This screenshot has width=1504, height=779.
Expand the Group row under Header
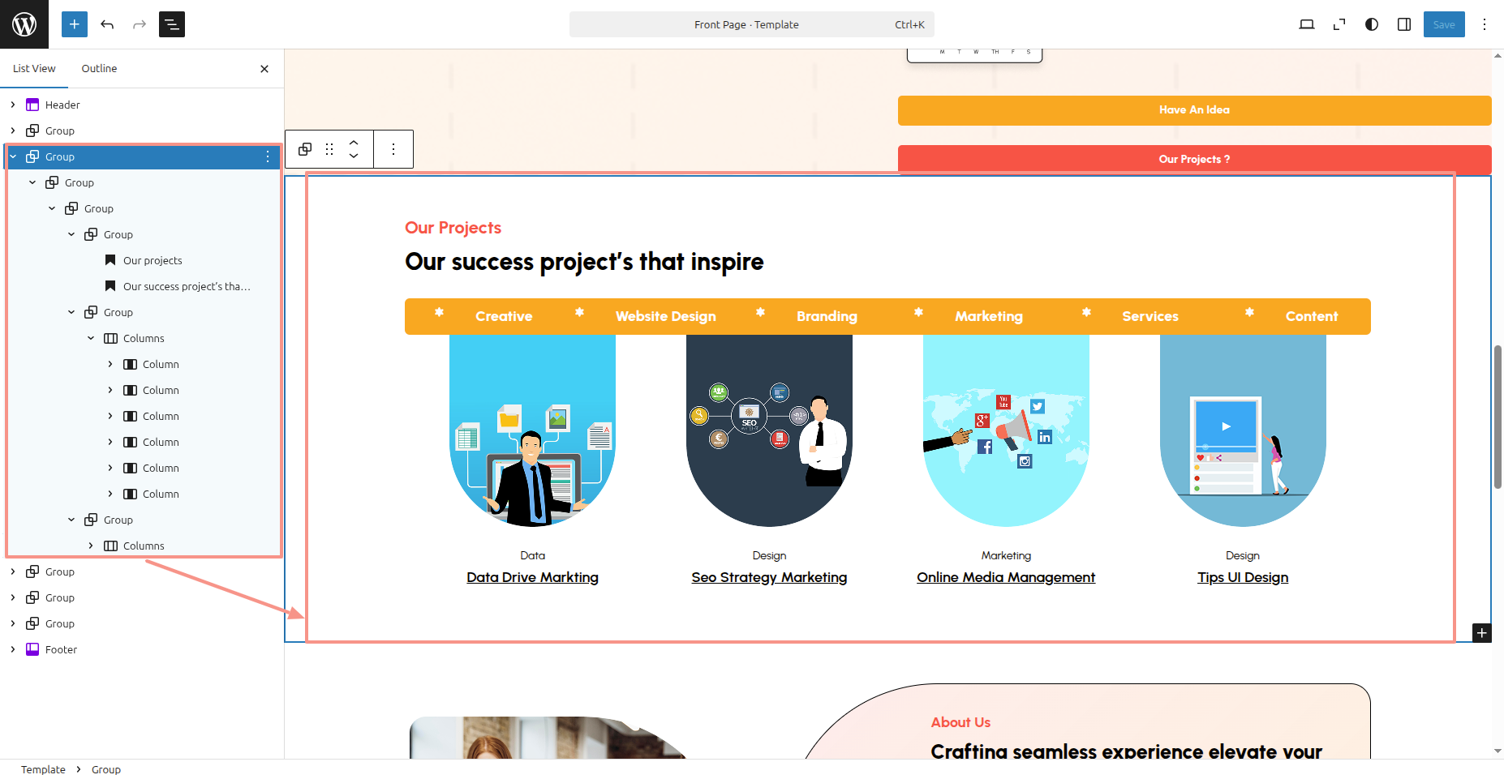pyautogui.click(x=13, y=131)
